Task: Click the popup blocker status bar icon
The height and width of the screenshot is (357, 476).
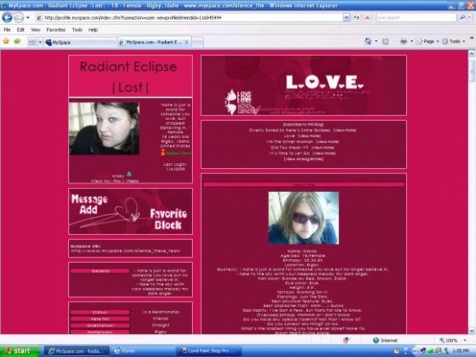Action: pyautogui.click(x=346, y=341)
